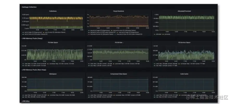Viewport: 232px width, 104px height.
Task: Toggle 'end of minor GC (Allocation Failure)' in Collections legend
Action: tap(54, 32)
